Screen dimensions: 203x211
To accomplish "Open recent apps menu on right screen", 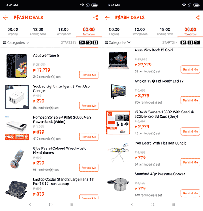I will pyautogui.click(x=174, y=205).
